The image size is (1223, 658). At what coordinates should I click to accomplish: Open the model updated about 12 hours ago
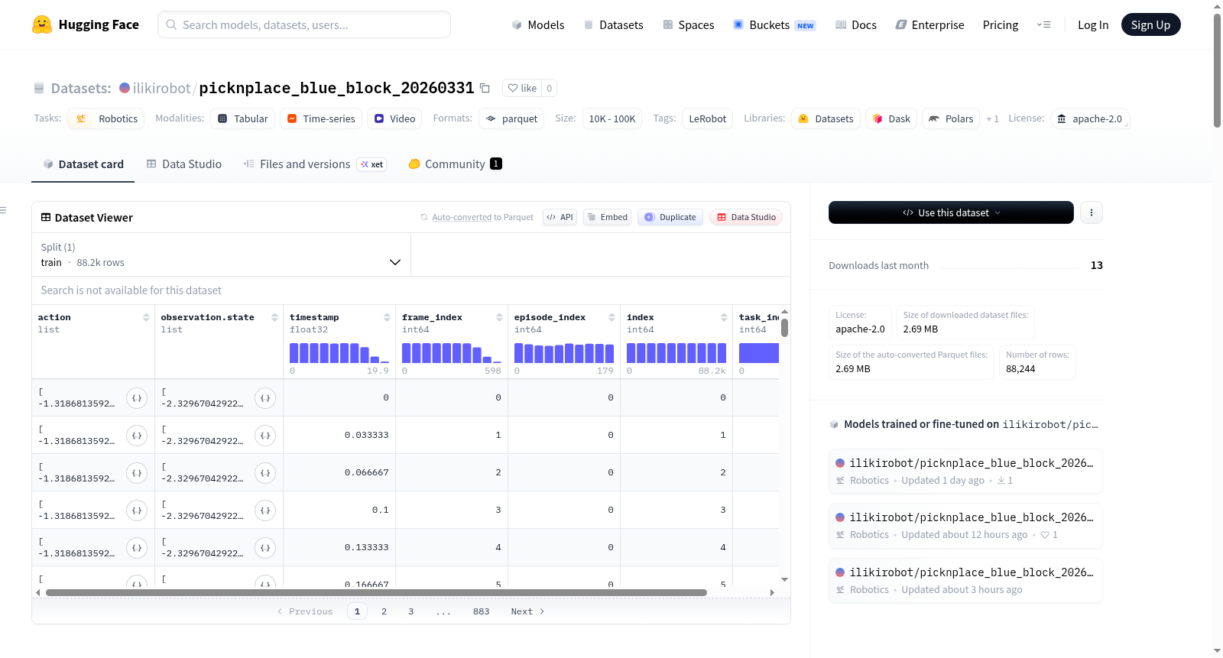click(965, 526)
